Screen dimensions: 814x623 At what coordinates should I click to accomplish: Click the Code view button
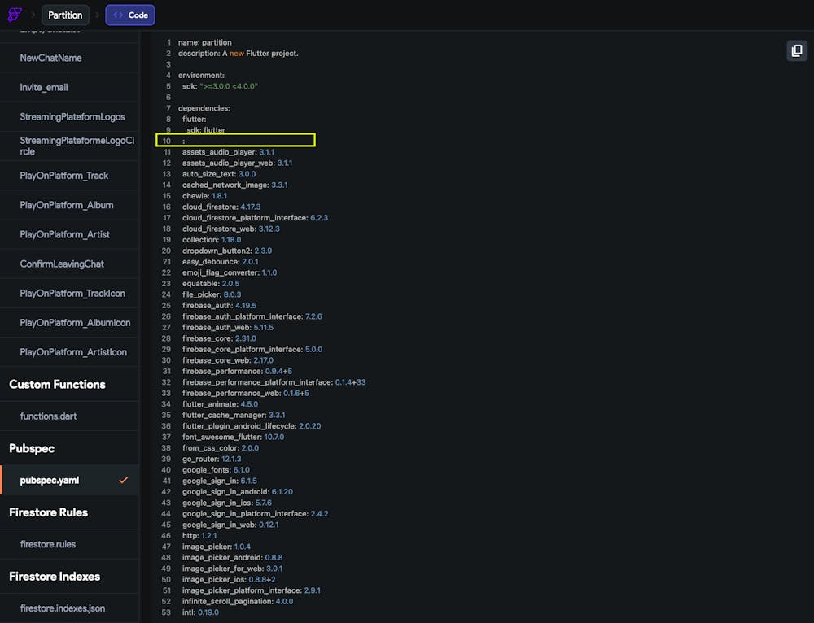click(x=130, y=15)
